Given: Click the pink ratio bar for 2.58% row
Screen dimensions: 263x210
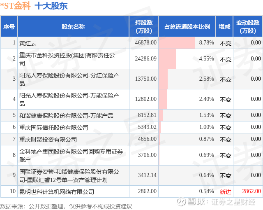Looking at the screenshot, I should point(163,79).
